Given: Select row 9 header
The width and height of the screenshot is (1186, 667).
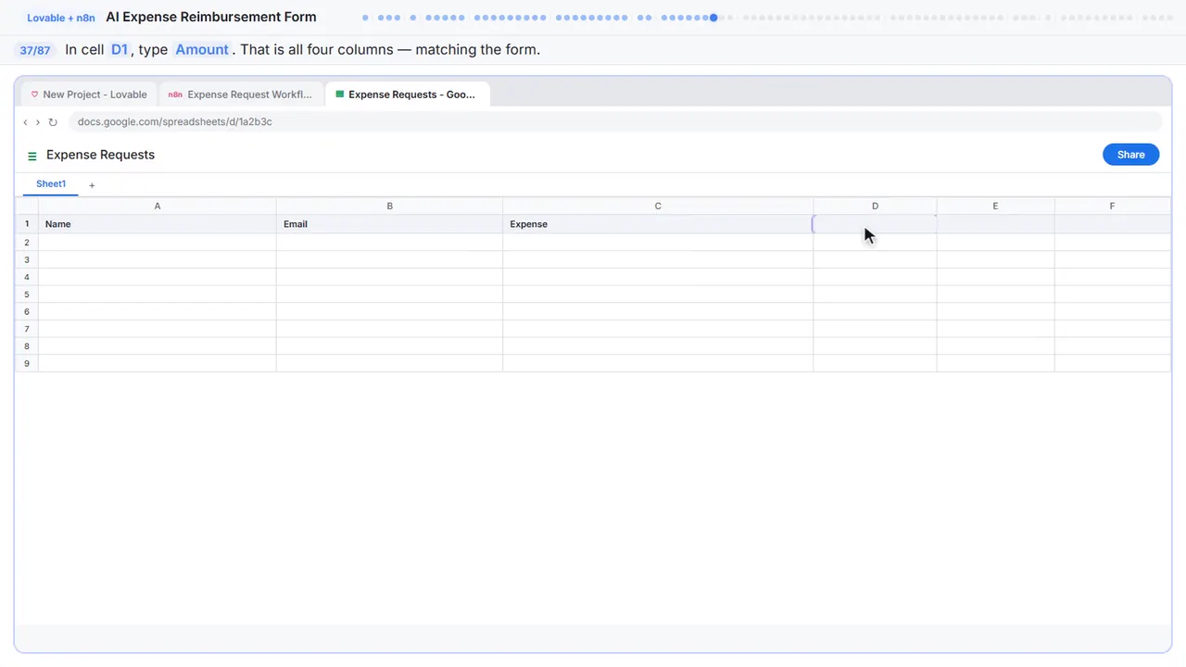Looking at the screenshot, I should pos(27,363).
